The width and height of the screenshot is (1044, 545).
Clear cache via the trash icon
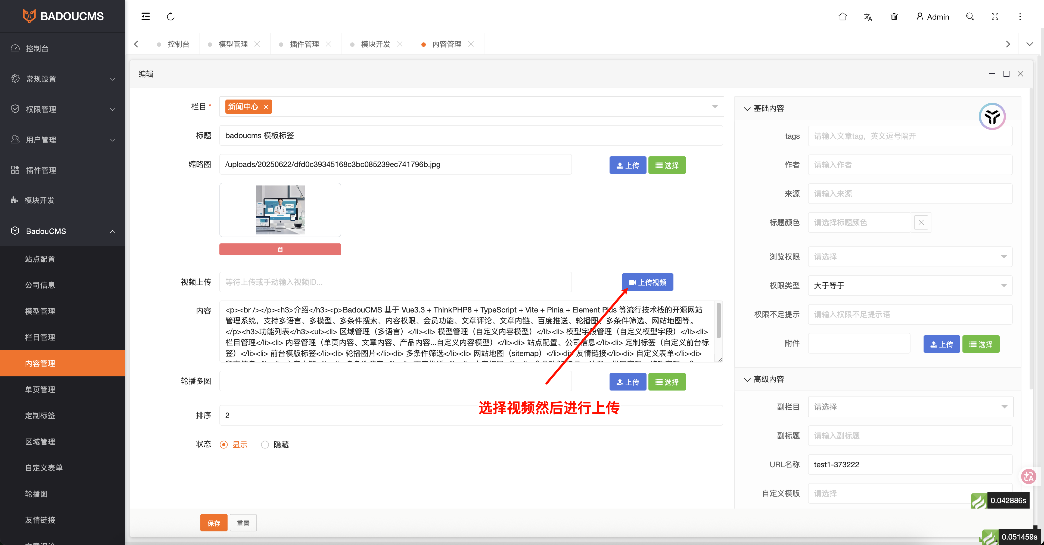894,17
